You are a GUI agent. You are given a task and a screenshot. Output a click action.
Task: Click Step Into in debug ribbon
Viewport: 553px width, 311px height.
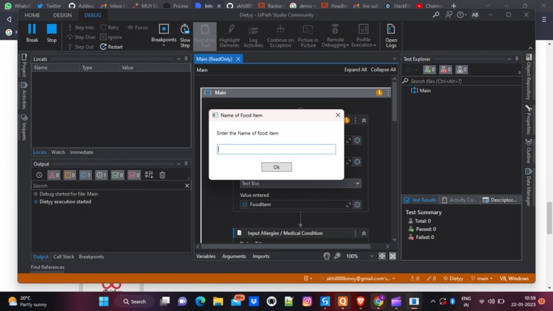(x=81, y=27)
